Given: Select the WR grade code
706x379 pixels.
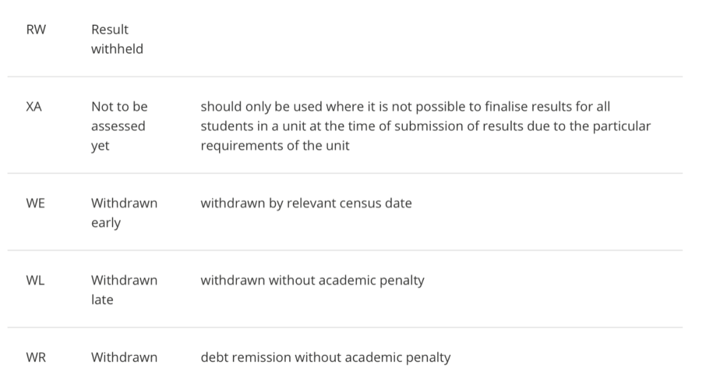Looking at the screenshot, I should tap(36, 358).
